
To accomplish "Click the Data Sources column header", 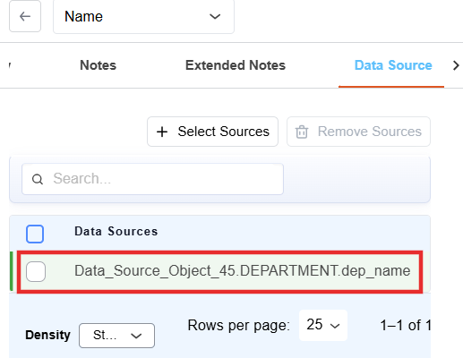I will point(116,231).
